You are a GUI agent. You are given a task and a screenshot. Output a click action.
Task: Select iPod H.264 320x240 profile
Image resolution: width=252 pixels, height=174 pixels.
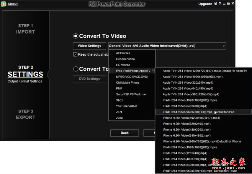coord(204,153)
